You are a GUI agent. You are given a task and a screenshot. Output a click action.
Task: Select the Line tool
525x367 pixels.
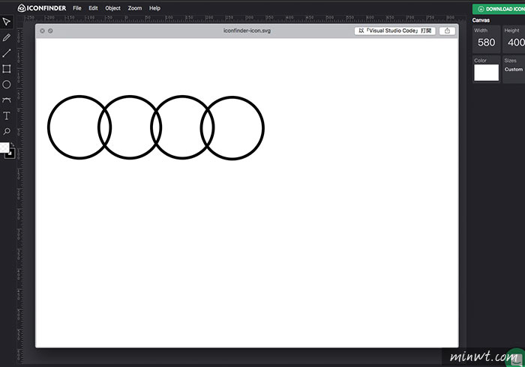(6, 53)
